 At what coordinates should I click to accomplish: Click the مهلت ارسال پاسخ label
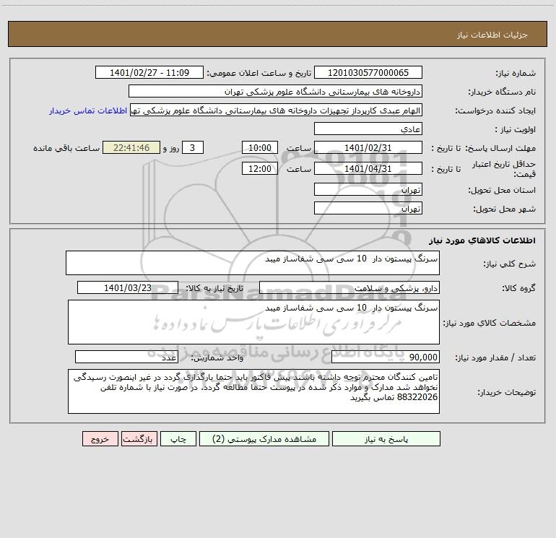click(500, 149)
